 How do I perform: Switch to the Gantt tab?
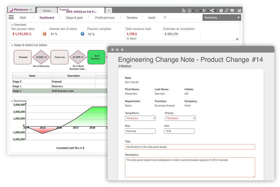click(151, 18)
